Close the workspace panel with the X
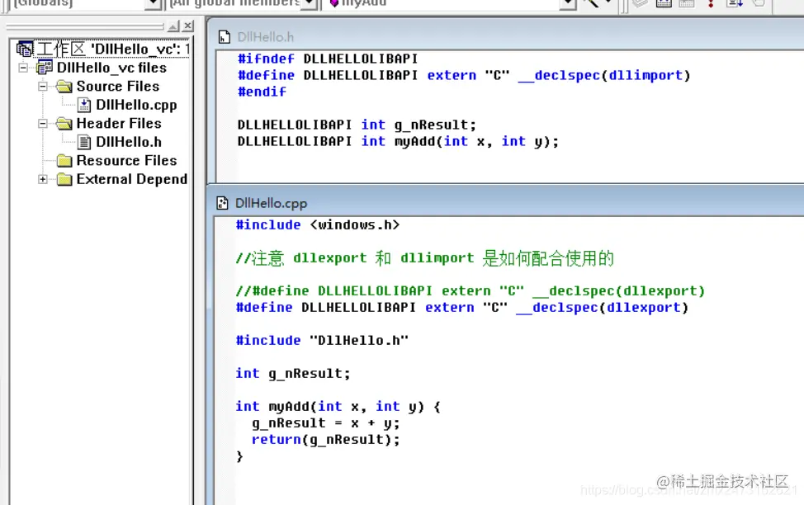 point(188,26)
